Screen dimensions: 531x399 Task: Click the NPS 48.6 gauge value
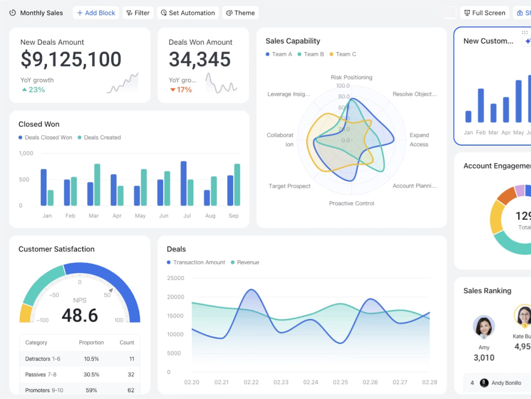pyautogui.click(x=80, y=316)
